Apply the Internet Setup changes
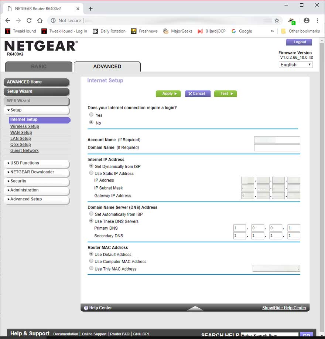 [x=168, y=94]
